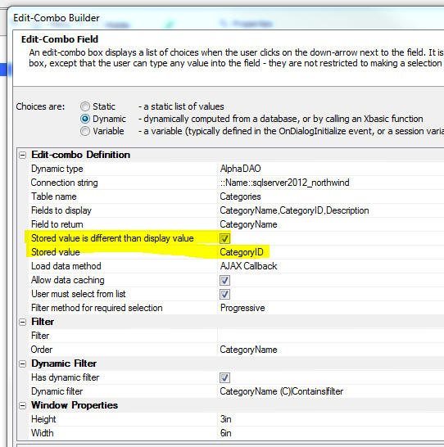The image size is (444, 447).
Task: Toggle User must select from list checkbox
Action: click(224, 294)
